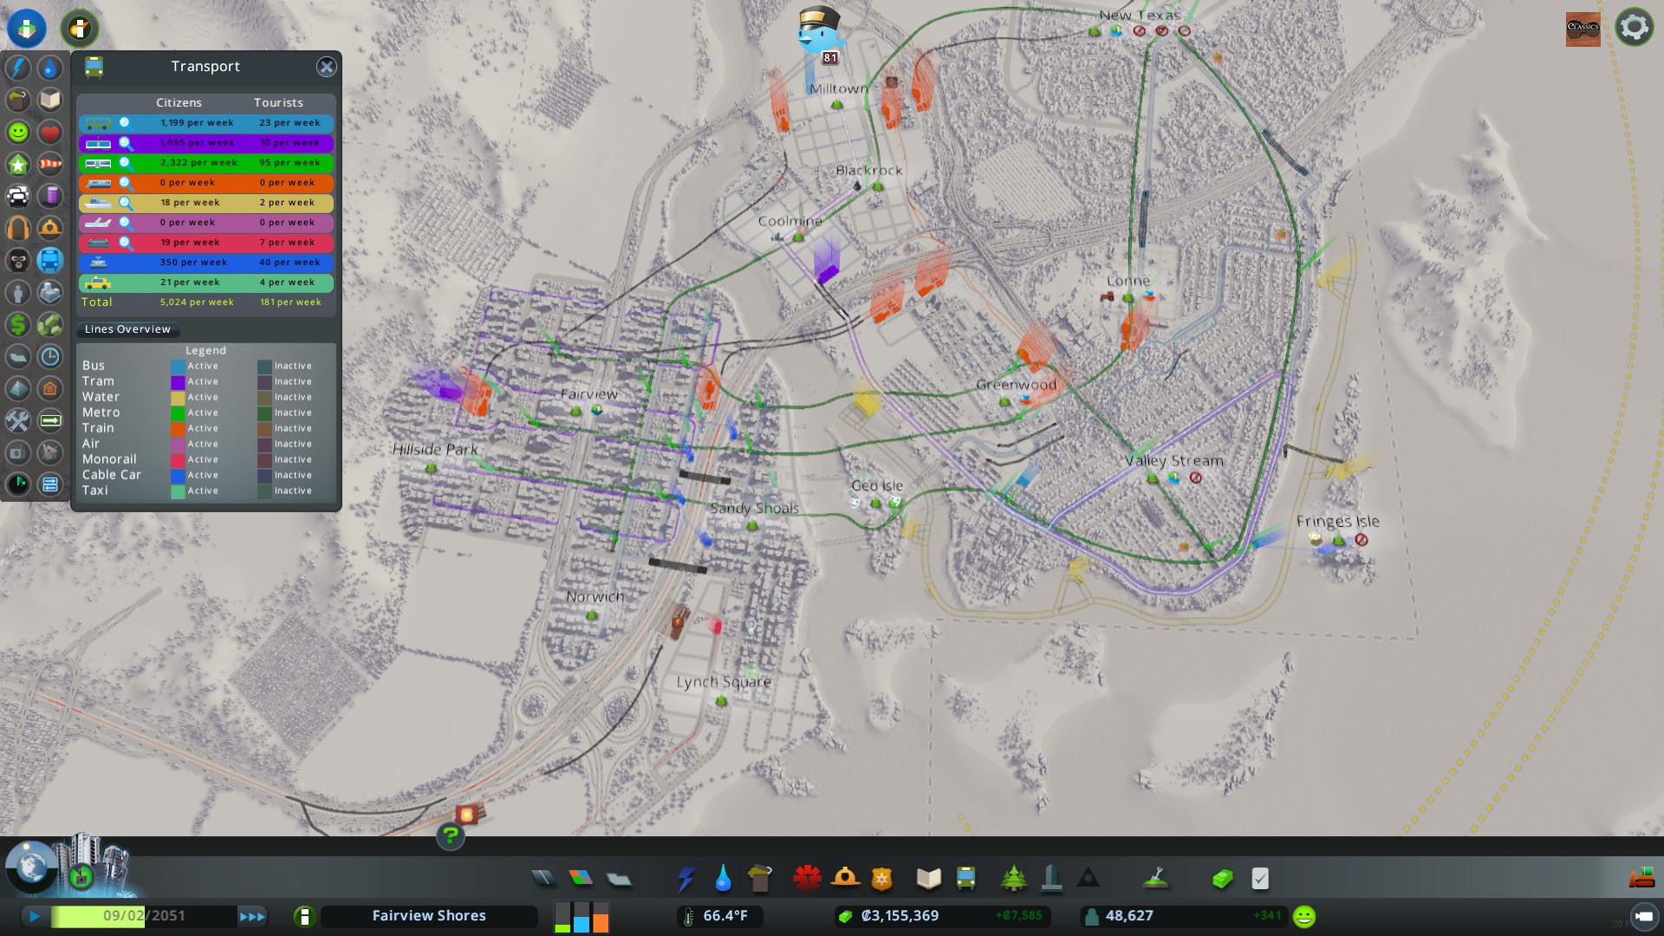Screen dimensions: 1664x936
Task: Toggle Monorail lines magnifier
Action: (126, 243)
